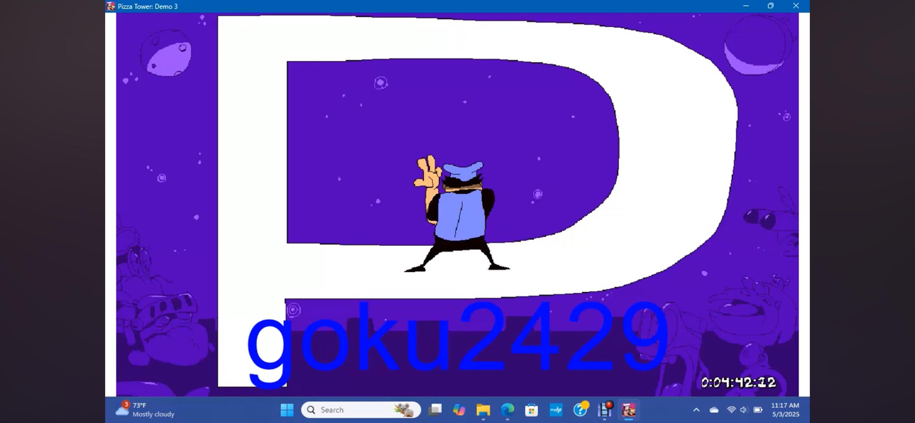This screenshot has height=423, width=915.
Task: Restore down the Pizza Tower window
Action: [771, 6]
